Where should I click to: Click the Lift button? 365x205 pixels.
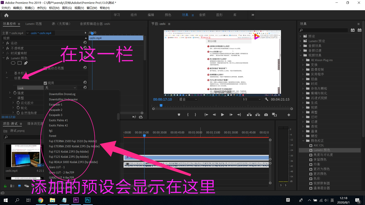tap(249, 115)
